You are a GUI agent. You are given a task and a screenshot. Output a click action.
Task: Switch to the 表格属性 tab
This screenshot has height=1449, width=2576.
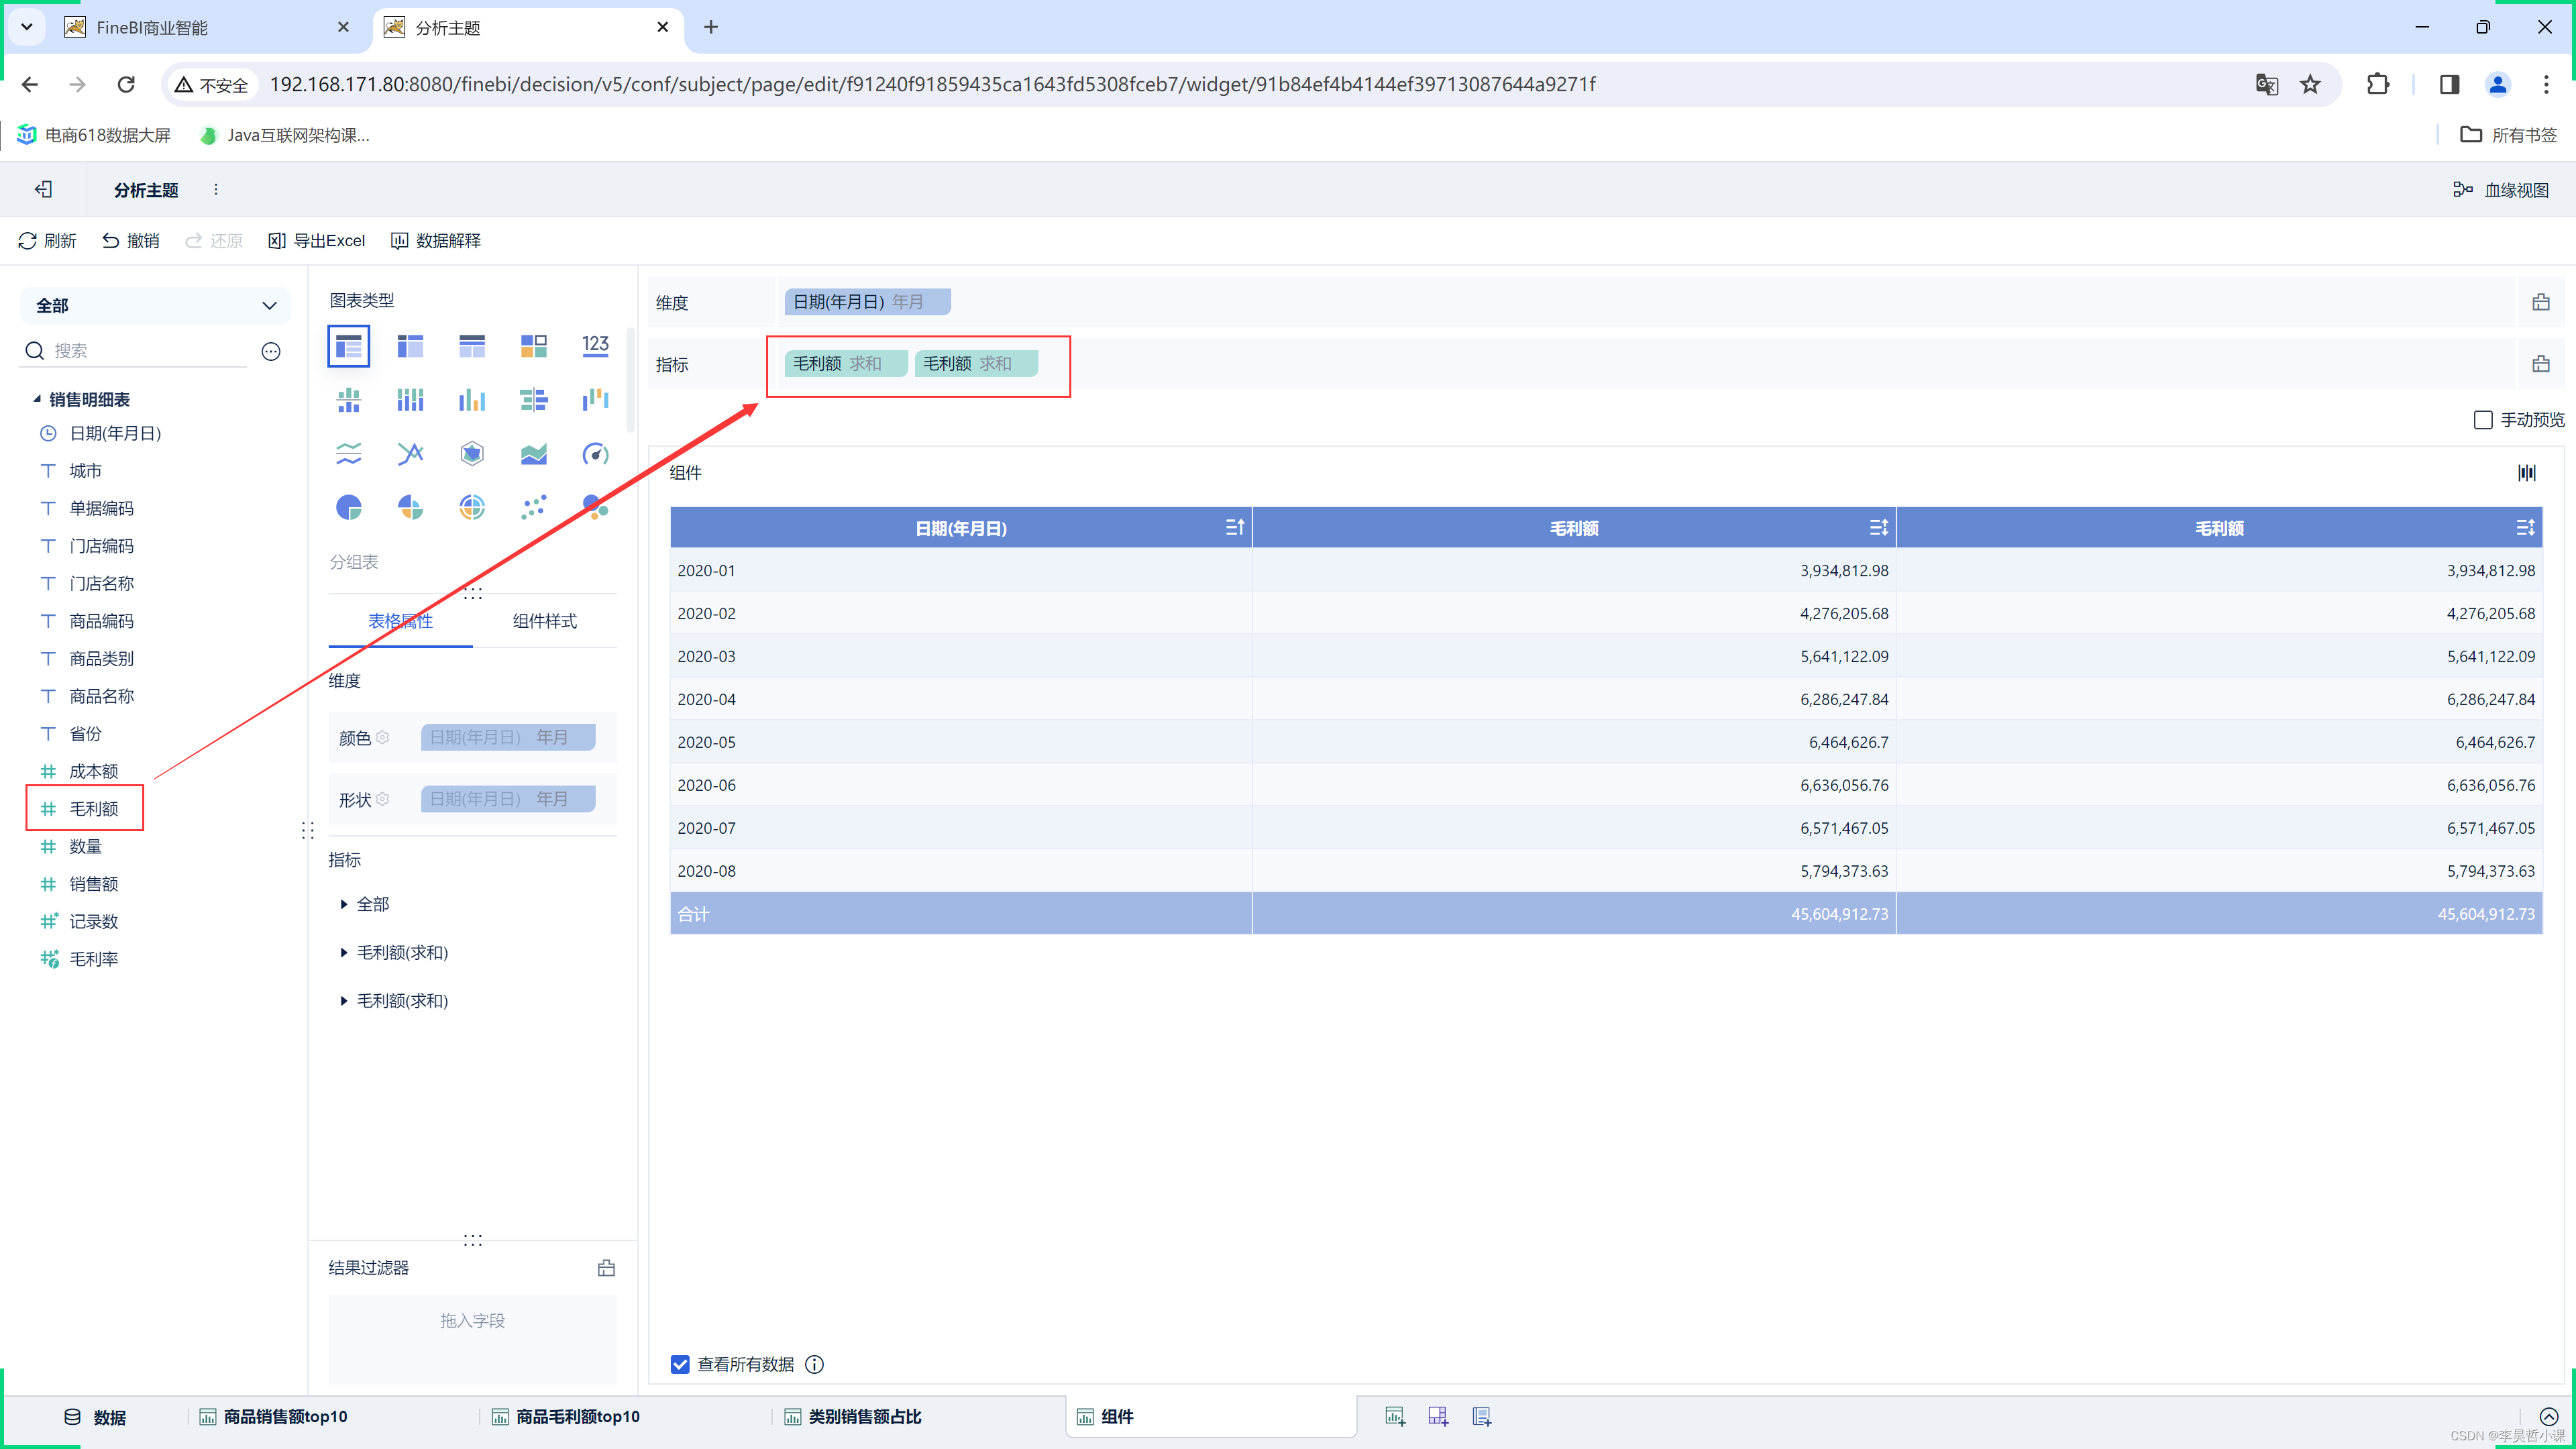click(400, 621)
